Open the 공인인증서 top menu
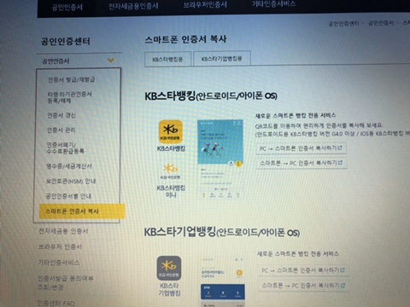The height and width of the screenshot is (307, 410). [x=67, y=7]
